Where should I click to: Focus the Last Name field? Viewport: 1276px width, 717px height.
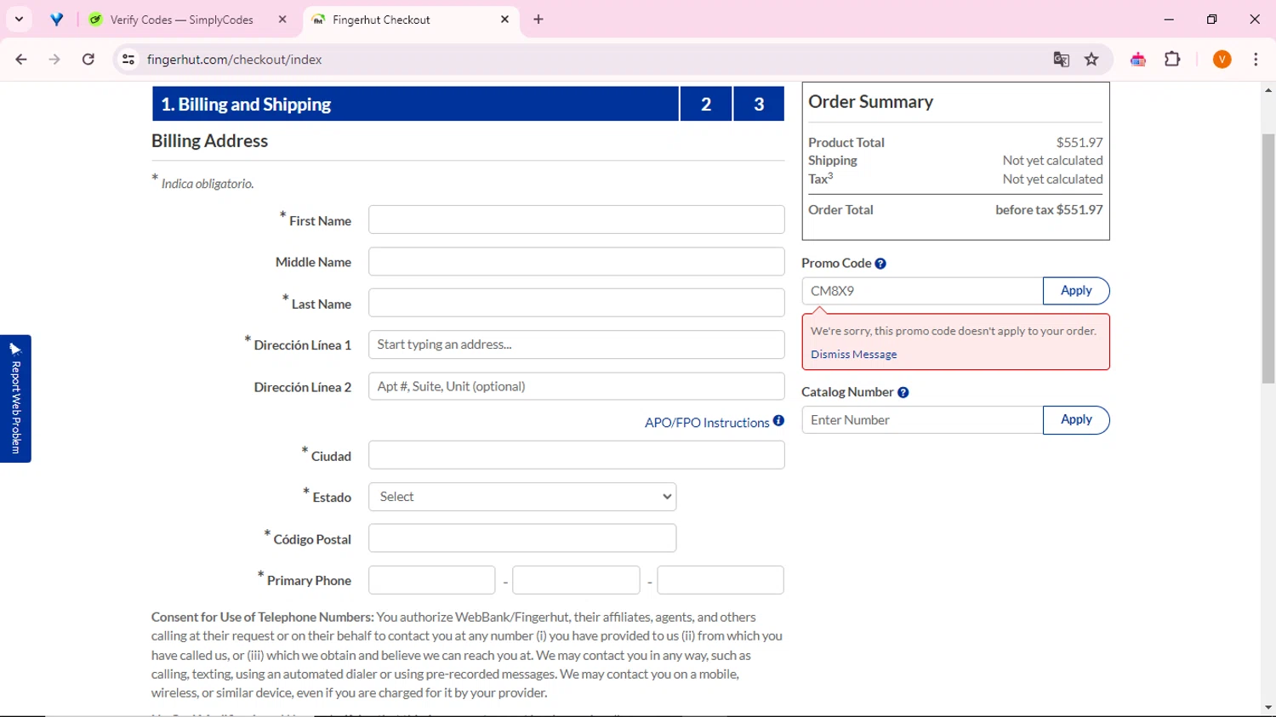pyautogui.click(x=576, y=303)
